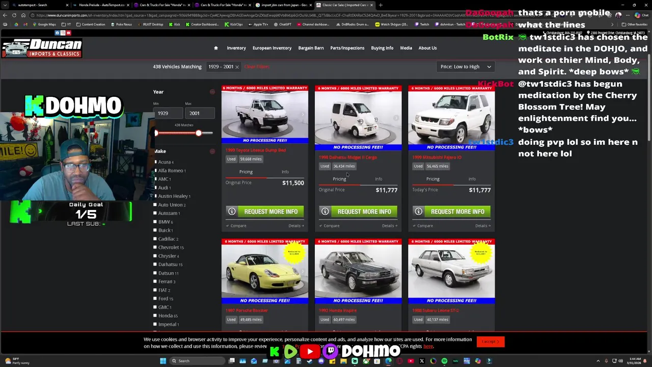Open Details link for Daihatsu Midget
The image size is (652, 367).
[389, 226]
